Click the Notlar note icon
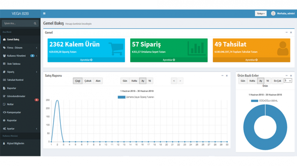297x166 pixels. point(4,104)
